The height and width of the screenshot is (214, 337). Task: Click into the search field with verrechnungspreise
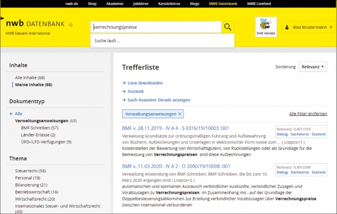[155, 27]
